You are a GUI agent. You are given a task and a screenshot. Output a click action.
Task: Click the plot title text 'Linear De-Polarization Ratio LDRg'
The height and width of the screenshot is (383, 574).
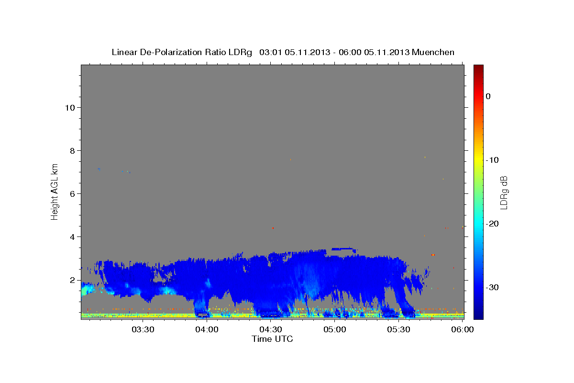click(182, 52)
